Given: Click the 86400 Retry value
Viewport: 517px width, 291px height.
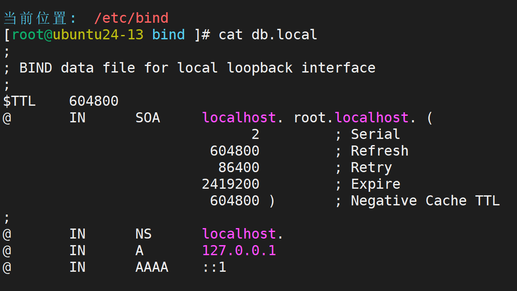Looking at the screenshot, I should [239, 167].
